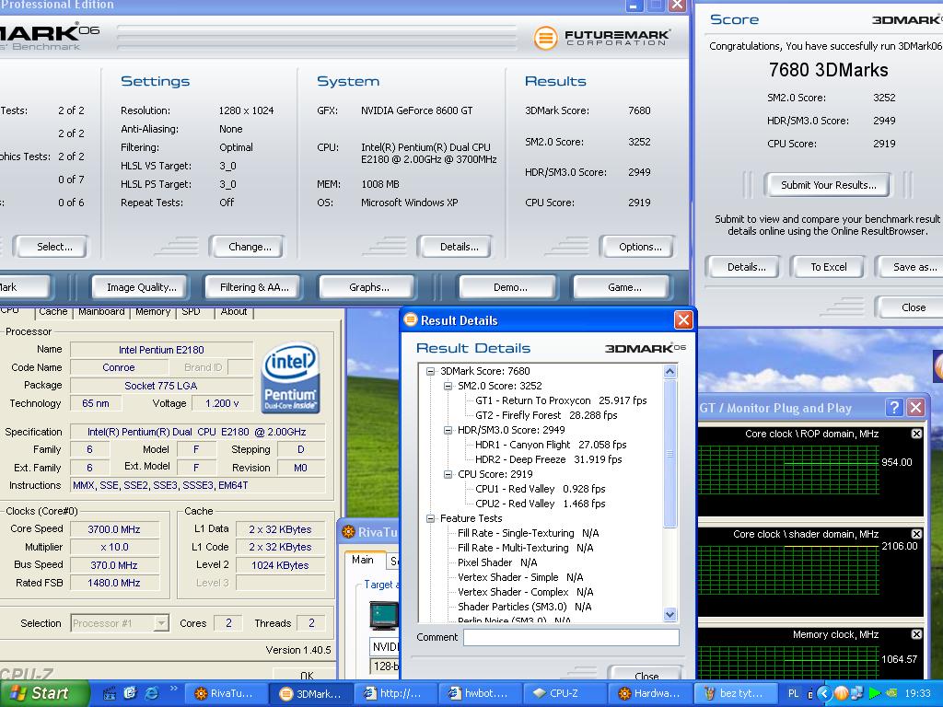Open the Start menu
Image resolution: width=943 pixels, height=707 pixels.
point(44,693)
